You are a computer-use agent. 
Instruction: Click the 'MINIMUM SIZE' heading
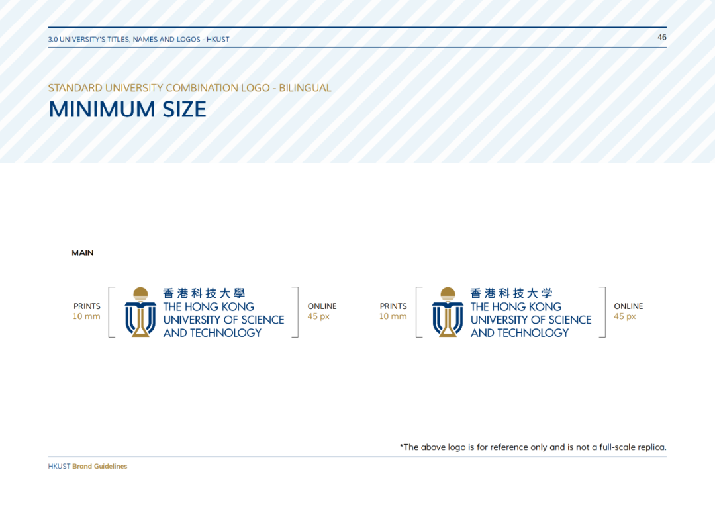click(128, 109)
